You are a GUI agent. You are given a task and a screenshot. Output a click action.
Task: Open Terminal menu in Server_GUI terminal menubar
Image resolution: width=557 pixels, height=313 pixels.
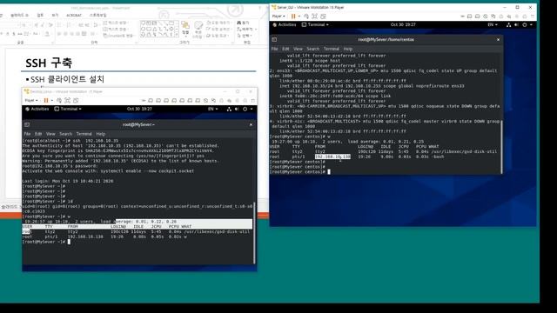point(331,49)
